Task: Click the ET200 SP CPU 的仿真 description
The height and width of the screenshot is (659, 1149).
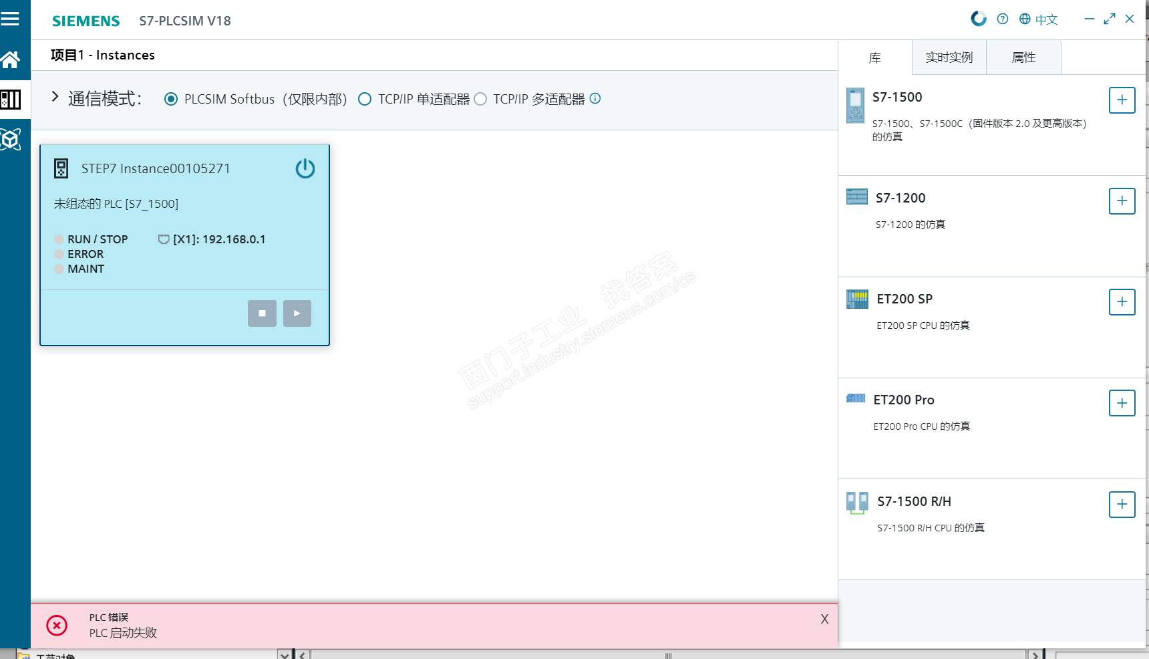Action: [923, 325]
